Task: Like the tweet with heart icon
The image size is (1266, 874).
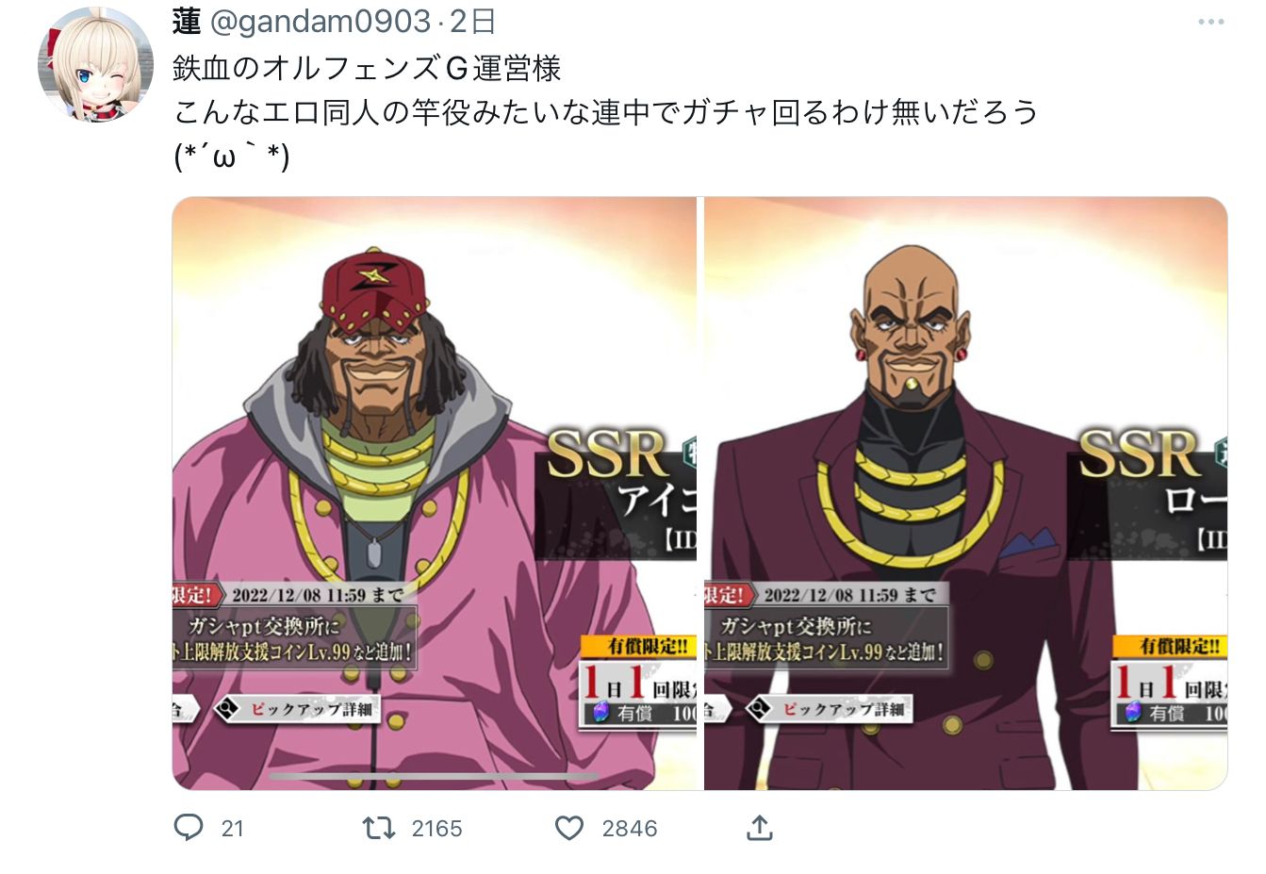Action: (569, 828)
